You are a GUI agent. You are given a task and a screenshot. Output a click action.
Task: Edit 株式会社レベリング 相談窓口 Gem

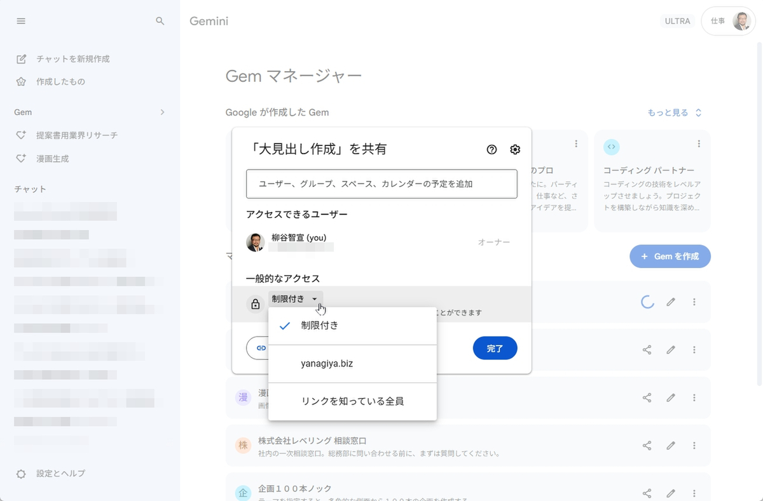[670, 446]
